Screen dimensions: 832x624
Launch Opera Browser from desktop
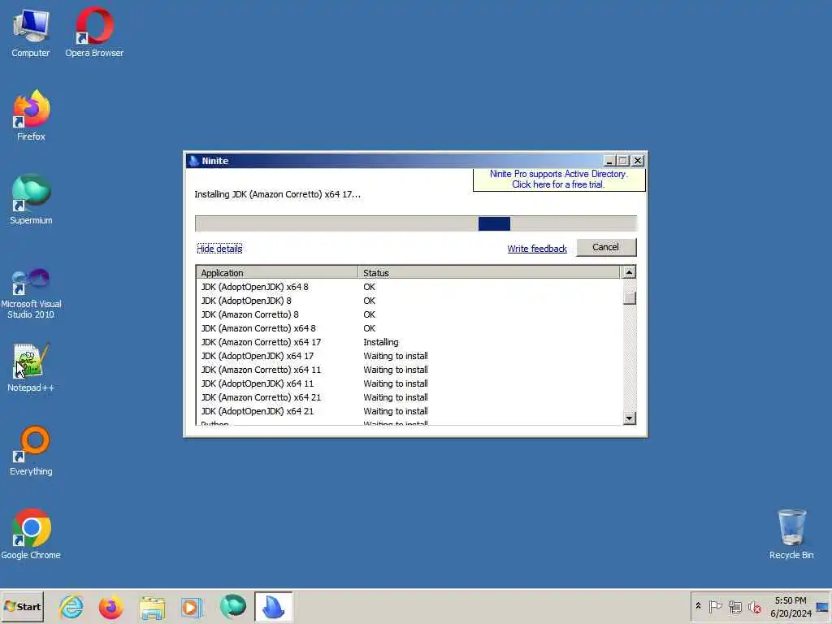point(94,32)
